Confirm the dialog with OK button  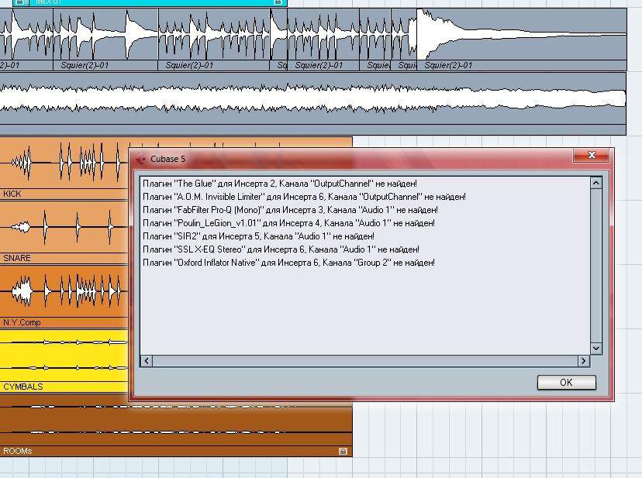click(x=566, y=382)
